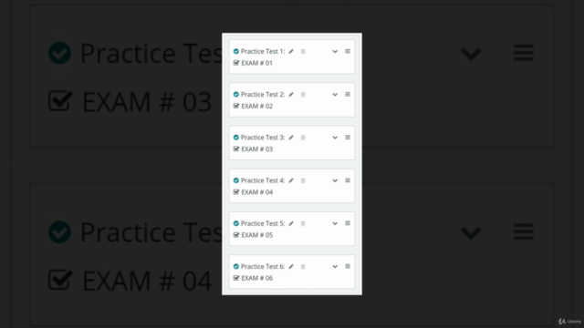This screenshot has height=328, width=584.
Task: Expand Practice Test 3 chevron arrow
Action: [335, 138]
